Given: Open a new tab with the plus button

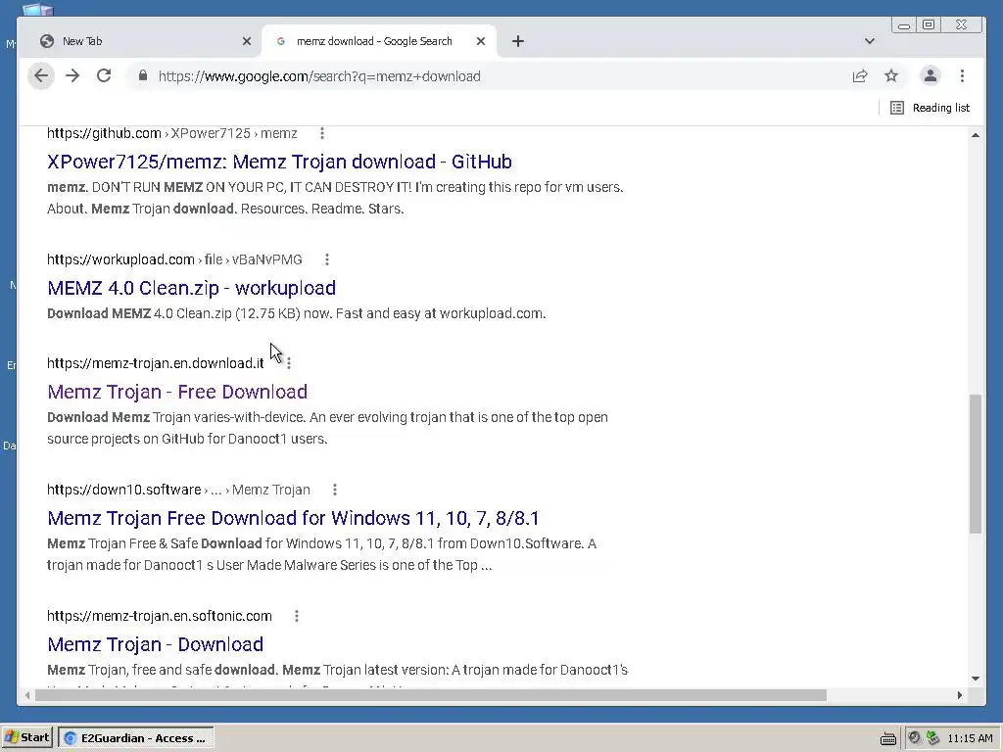Looking at the screenshot, I should click(518, 41).
